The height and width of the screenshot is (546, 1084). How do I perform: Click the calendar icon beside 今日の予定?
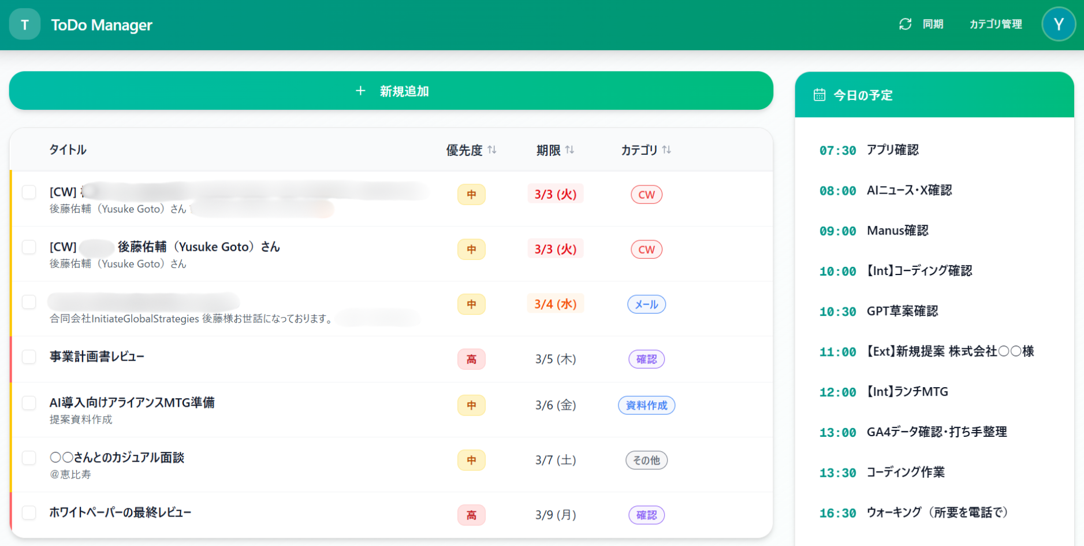(819, 95)
